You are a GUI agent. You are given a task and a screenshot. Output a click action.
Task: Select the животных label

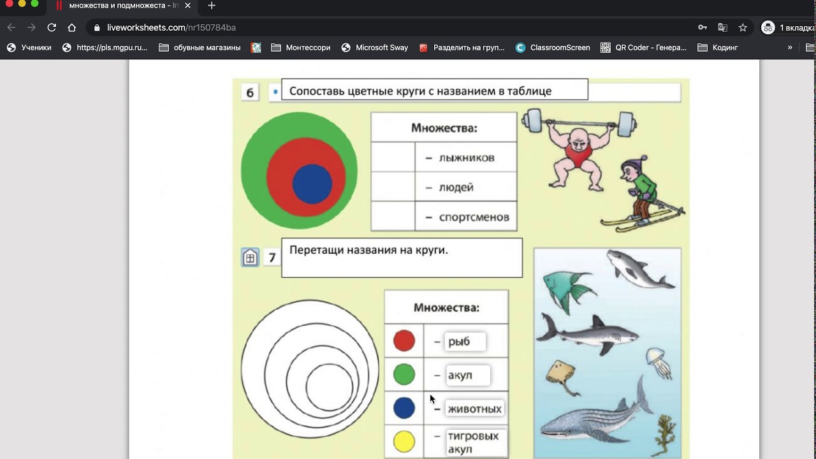pos(474,409)
